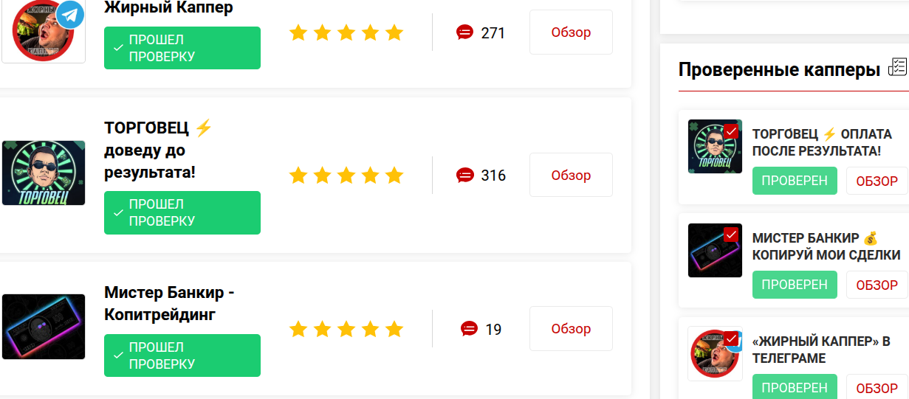Click the red checkmark badge on sidebar Мистер Банкир thumbnail
909x399 pixels.
[731, 235]
